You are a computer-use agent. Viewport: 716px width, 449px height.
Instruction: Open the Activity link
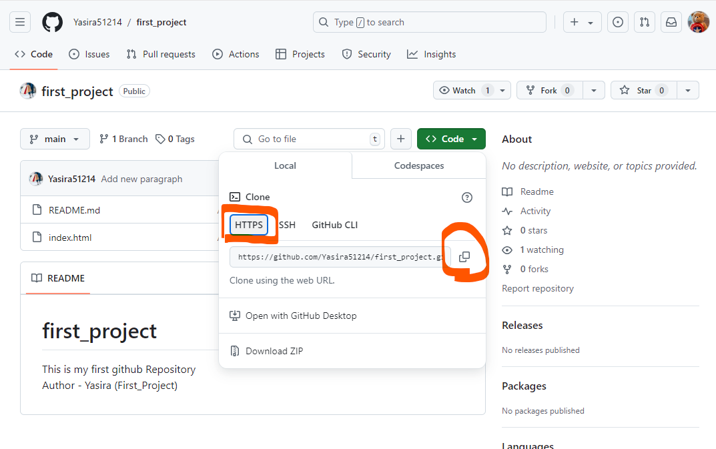[536, 211]
